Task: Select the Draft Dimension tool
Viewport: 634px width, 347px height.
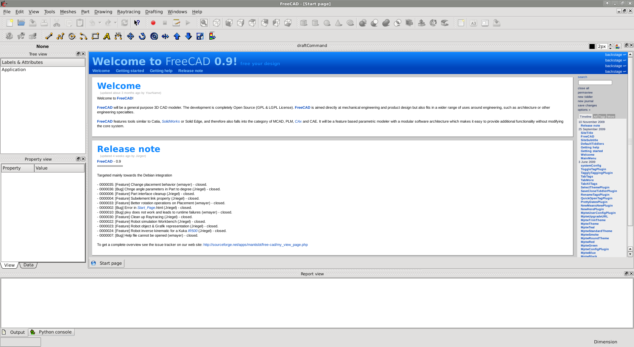Action: pyautogui.click(x=118, y=36)
